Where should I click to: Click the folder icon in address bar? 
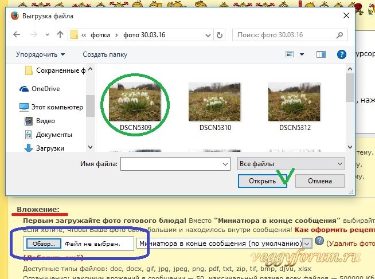pyautogui.click(x=75, y=35)
